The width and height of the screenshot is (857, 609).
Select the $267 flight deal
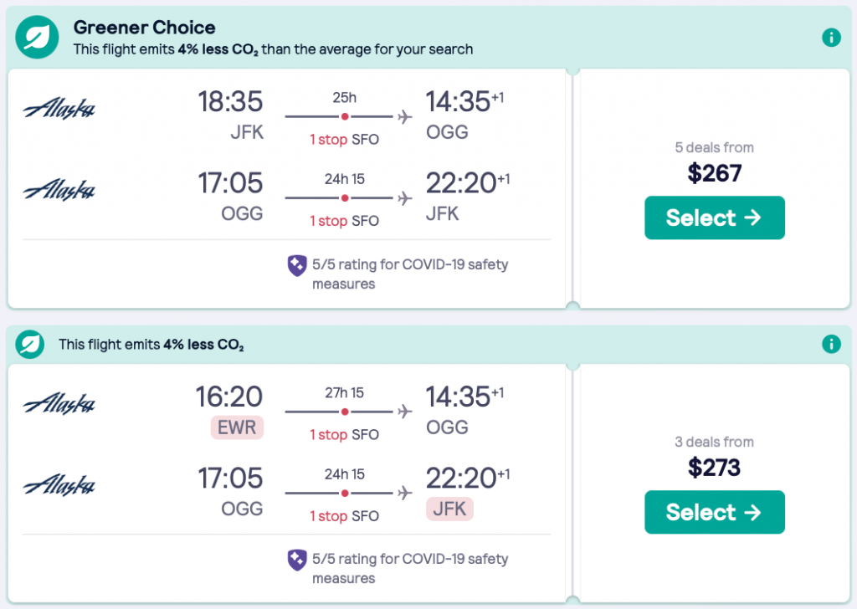point(714,217)
